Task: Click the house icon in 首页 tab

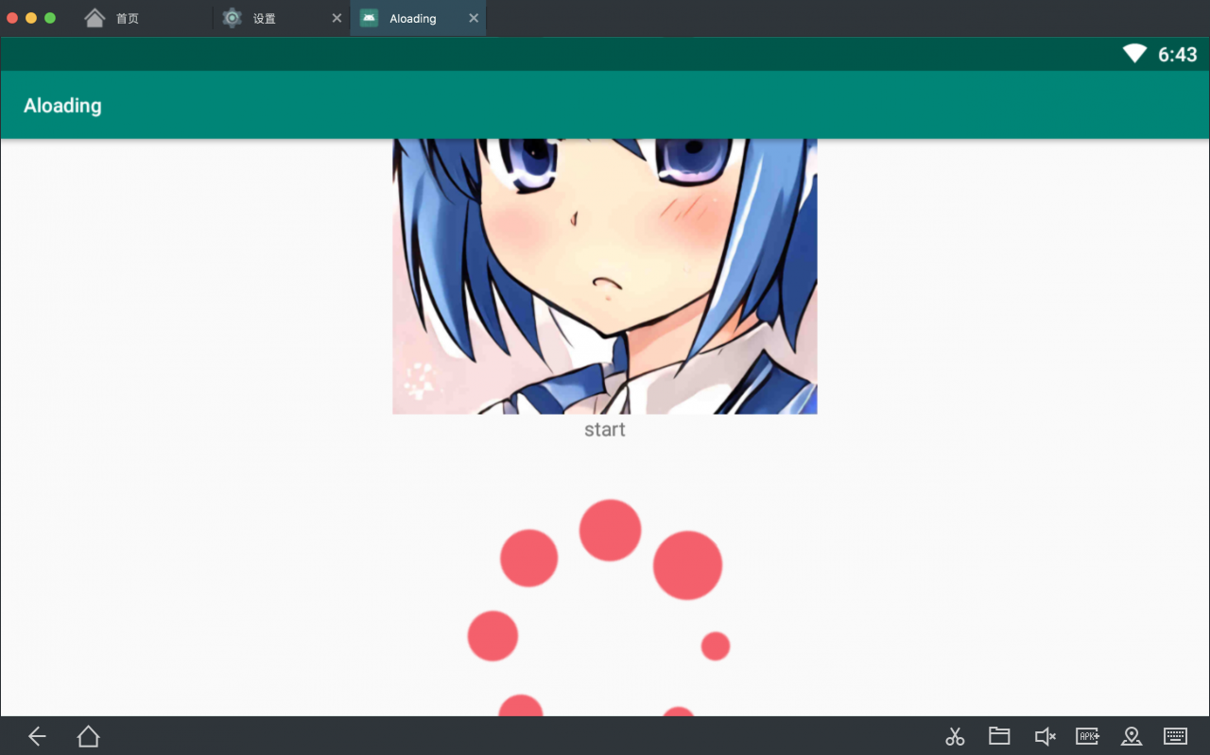Action: pos(95,18)
